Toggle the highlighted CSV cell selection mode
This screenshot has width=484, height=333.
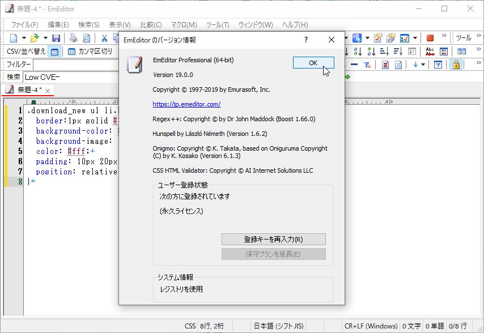[x=54, y=52]
